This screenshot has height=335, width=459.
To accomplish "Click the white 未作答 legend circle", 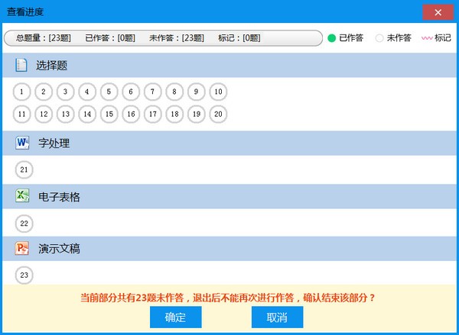I will click(379, 38).
